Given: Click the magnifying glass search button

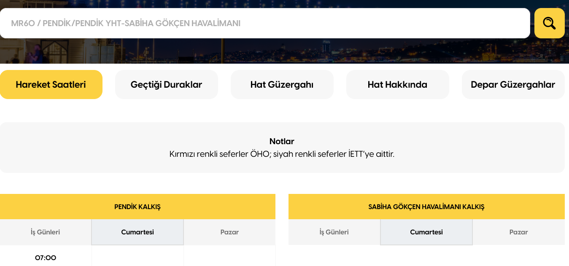Looking at the screenshot, I should coord(549,23).
